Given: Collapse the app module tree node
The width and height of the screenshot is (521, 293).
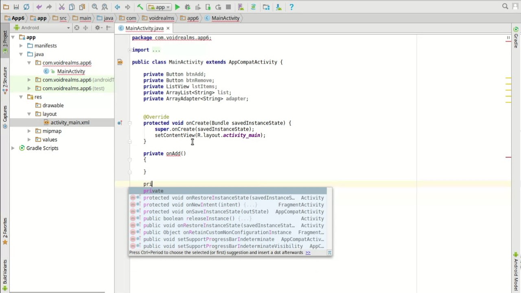Looking at the screenshot, I should [x=13, y=37].
